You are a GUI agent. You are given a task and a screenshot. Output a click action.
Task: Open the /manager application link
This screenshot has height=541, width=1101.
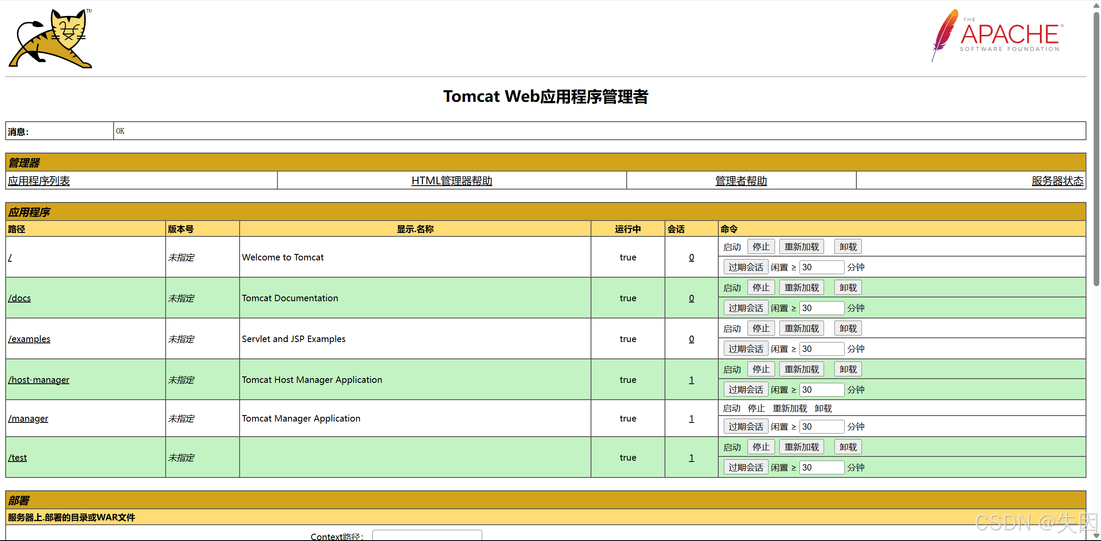pyautogui.click(x=28, y=418)
